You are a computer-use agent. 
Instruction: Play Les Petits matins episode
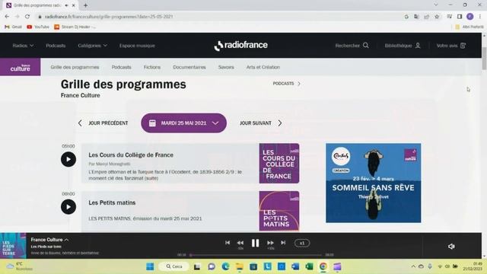pos(68,207)
